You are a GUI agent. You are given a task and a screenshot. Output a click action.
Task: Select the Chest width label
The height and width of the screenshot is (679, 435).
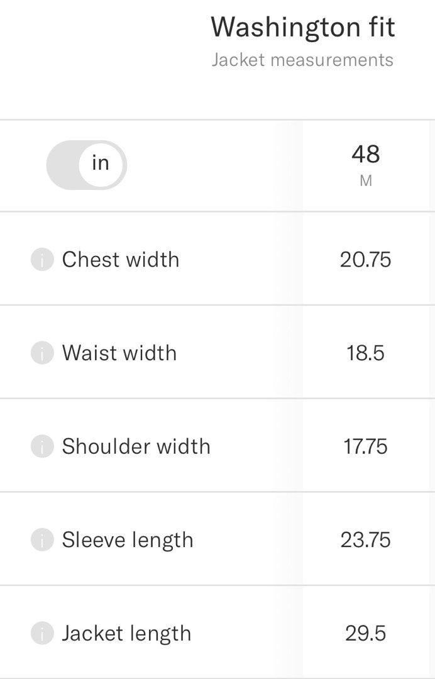point(120,260)
